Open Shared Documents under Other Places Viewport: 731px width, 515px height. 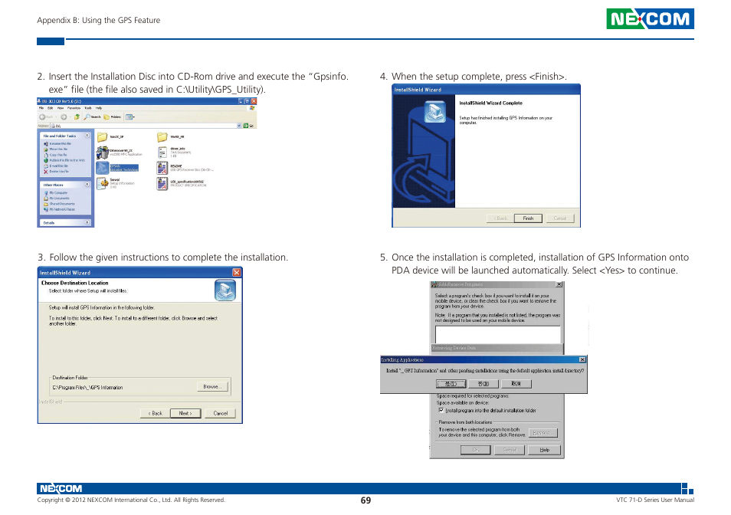pos(59,204)
